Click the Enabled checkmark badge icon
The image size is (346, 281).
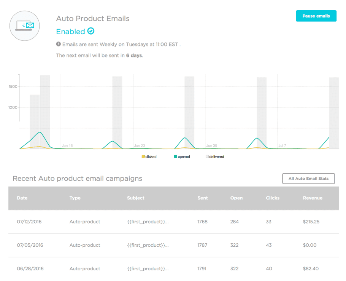[91, 31]
